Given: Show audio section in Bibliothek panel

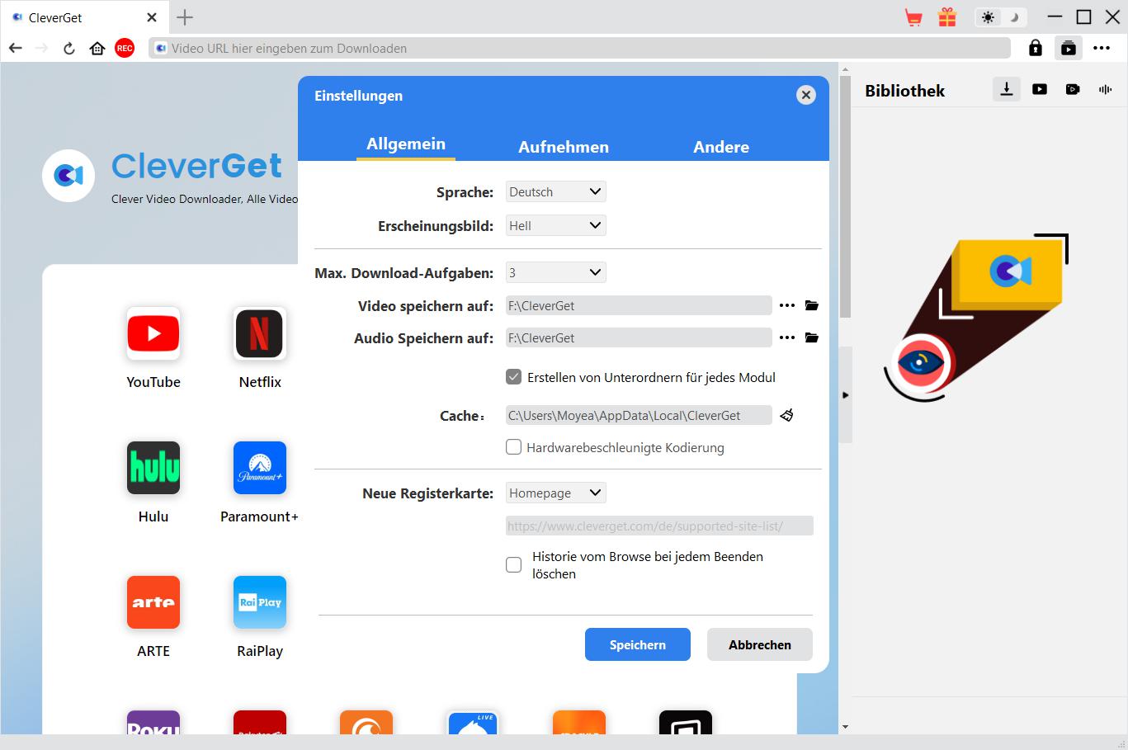Looking at the screenshot, I should pos(1105,90).
